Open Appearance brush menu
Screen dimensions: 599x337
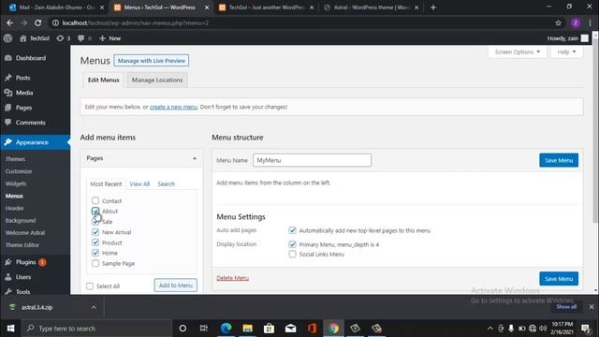click(x=8, y=142)
